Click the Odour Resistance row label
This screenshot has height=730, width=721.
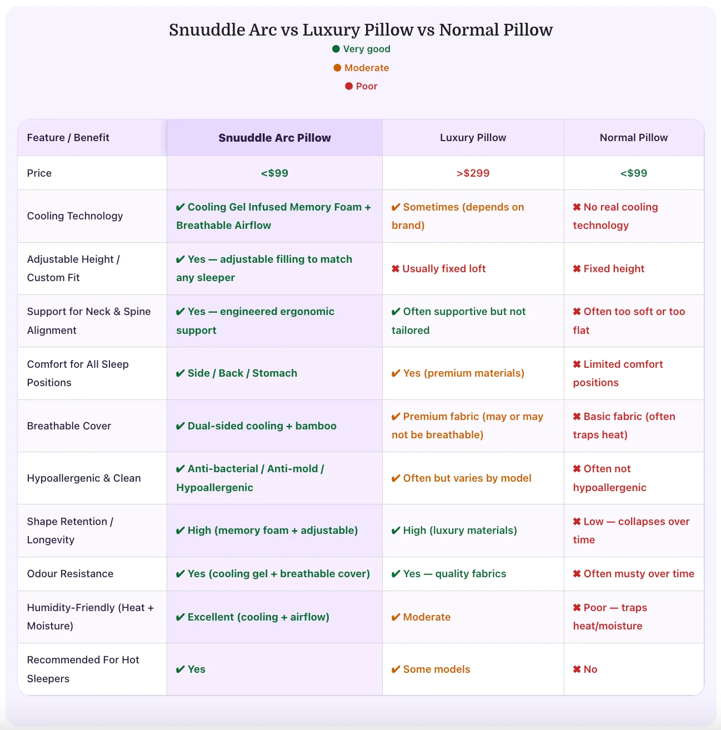[x=70, y=574]
